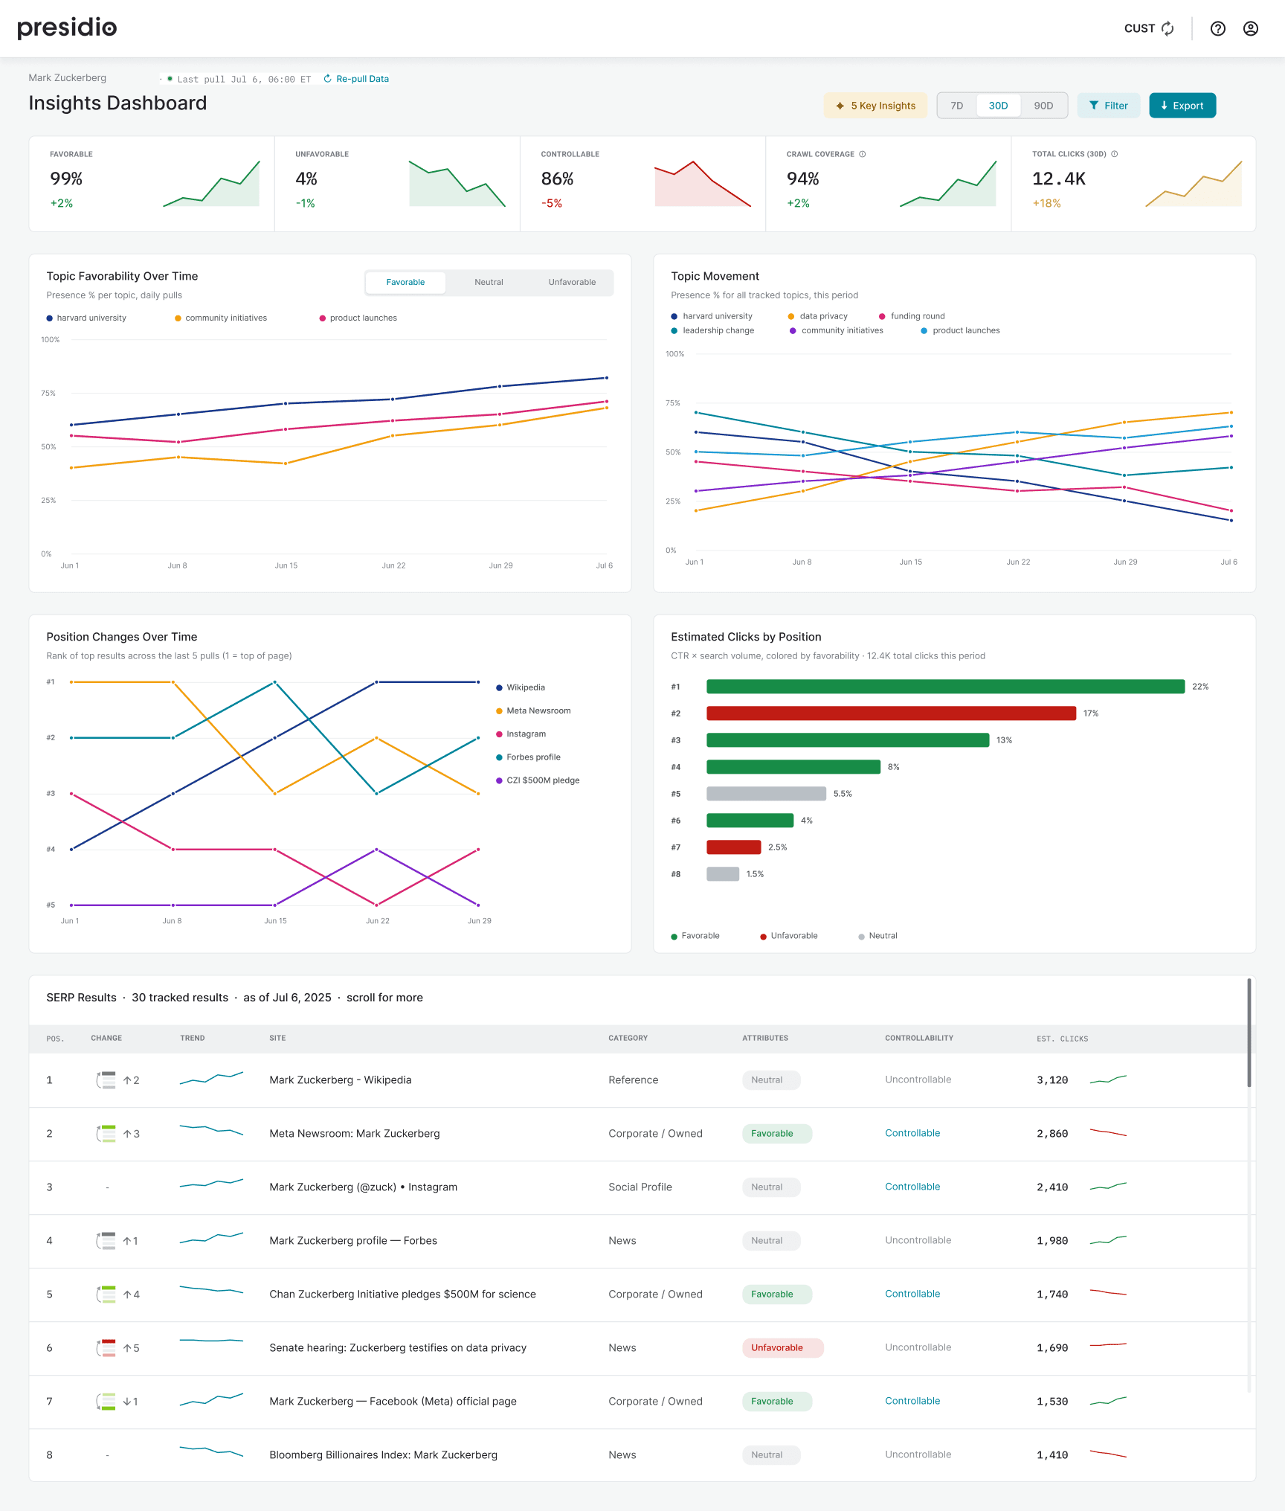
Task: Switch chart to Neutral tab
Action: point(489,282)
